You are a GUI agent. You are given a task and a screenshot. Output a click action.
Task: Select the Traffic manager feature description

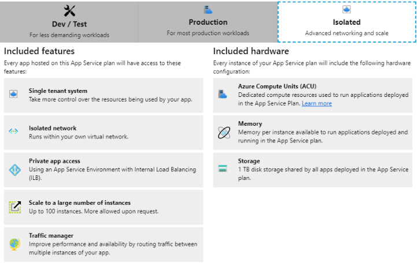click(x=113, y=248)
